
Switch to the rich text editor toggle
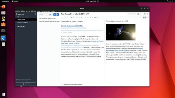(x=147, y=17)
